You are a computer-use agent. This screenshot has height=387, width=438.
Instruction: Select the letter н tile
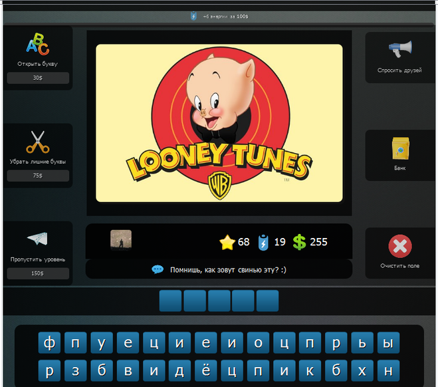(388, 371)
